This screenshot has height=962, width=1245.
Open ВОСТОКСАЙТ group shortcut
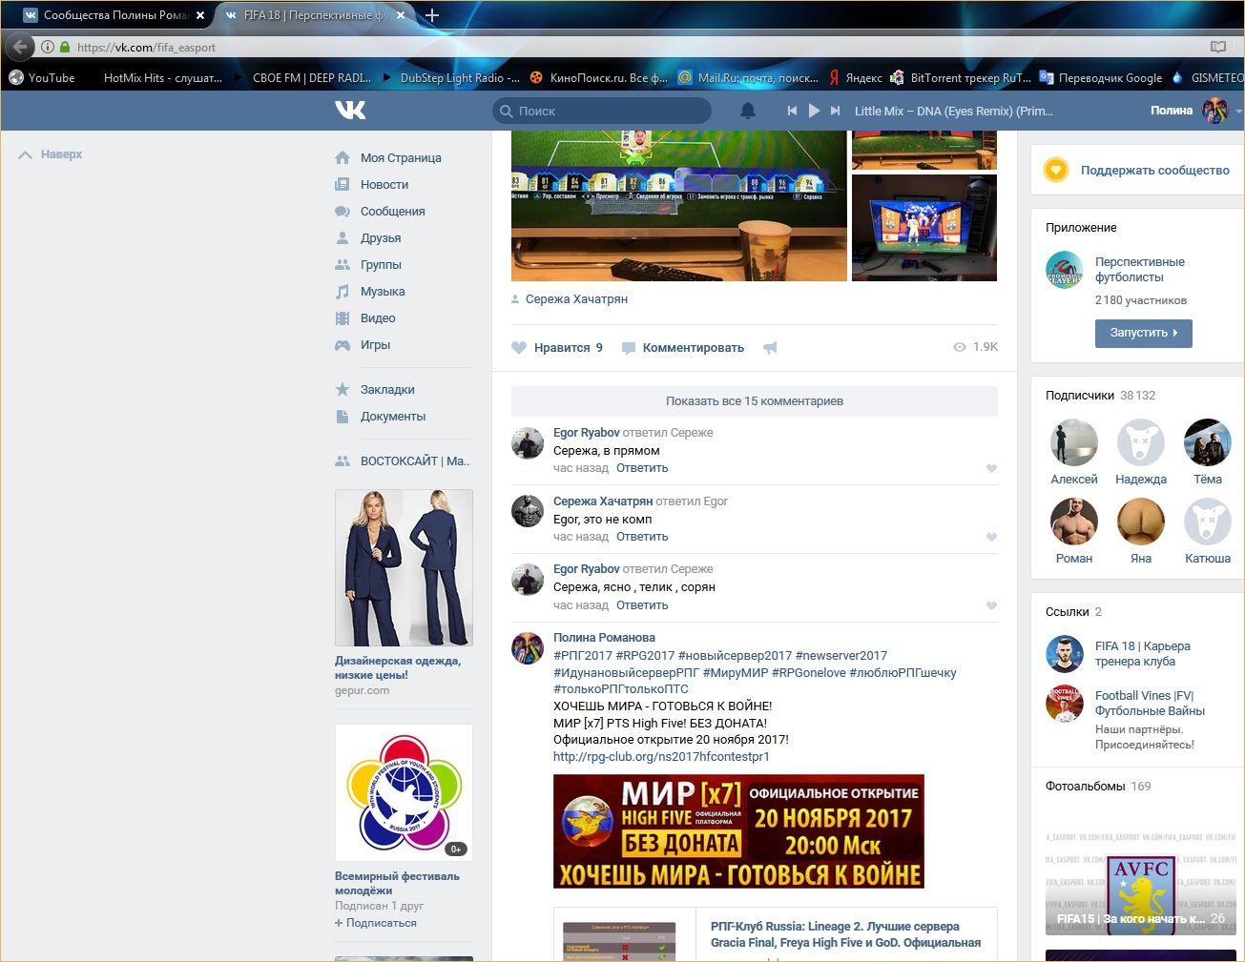point(414,461)
